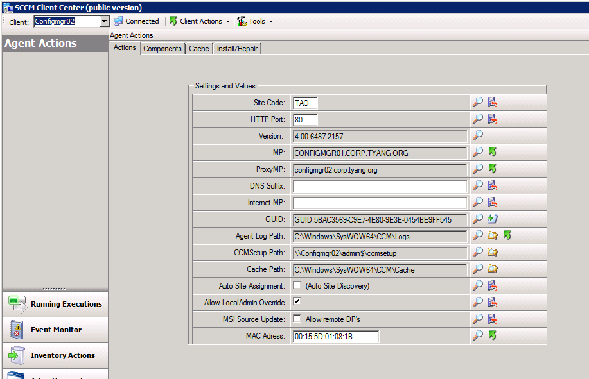
Task: Click the Agent Log Path value
Action: pyautogui.click(x=379, y=237)
